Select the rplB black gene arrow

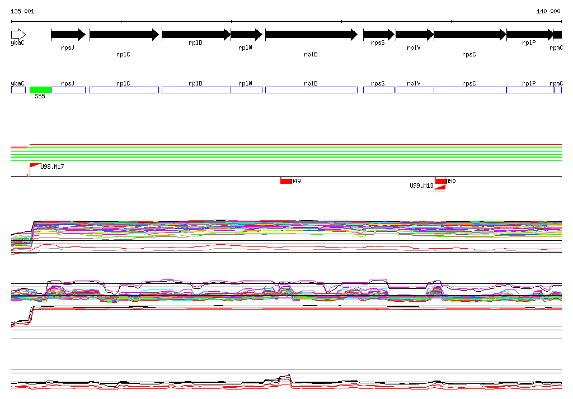[311, 35]
